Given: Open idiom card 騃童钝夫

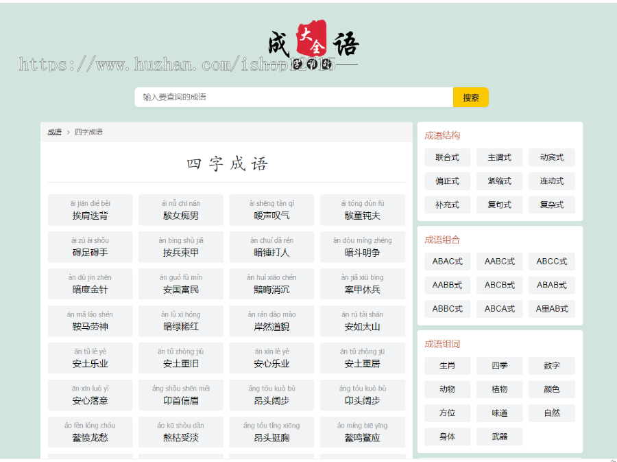Looking at the screenshot, I should (x=363, y=210).
